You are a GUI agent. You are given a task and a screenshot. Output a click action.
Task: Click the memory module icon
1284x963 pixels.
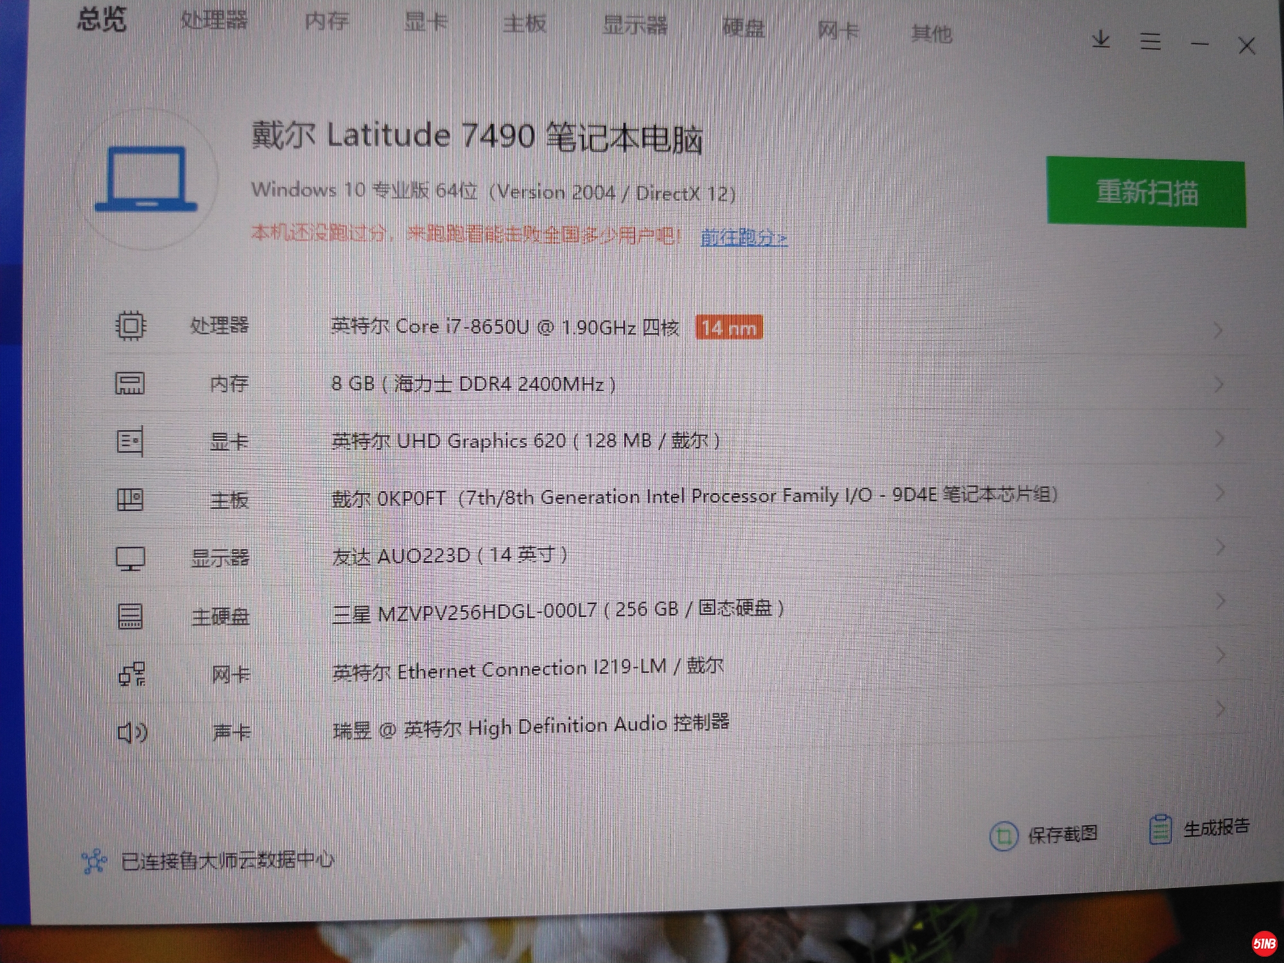(130, 383)
